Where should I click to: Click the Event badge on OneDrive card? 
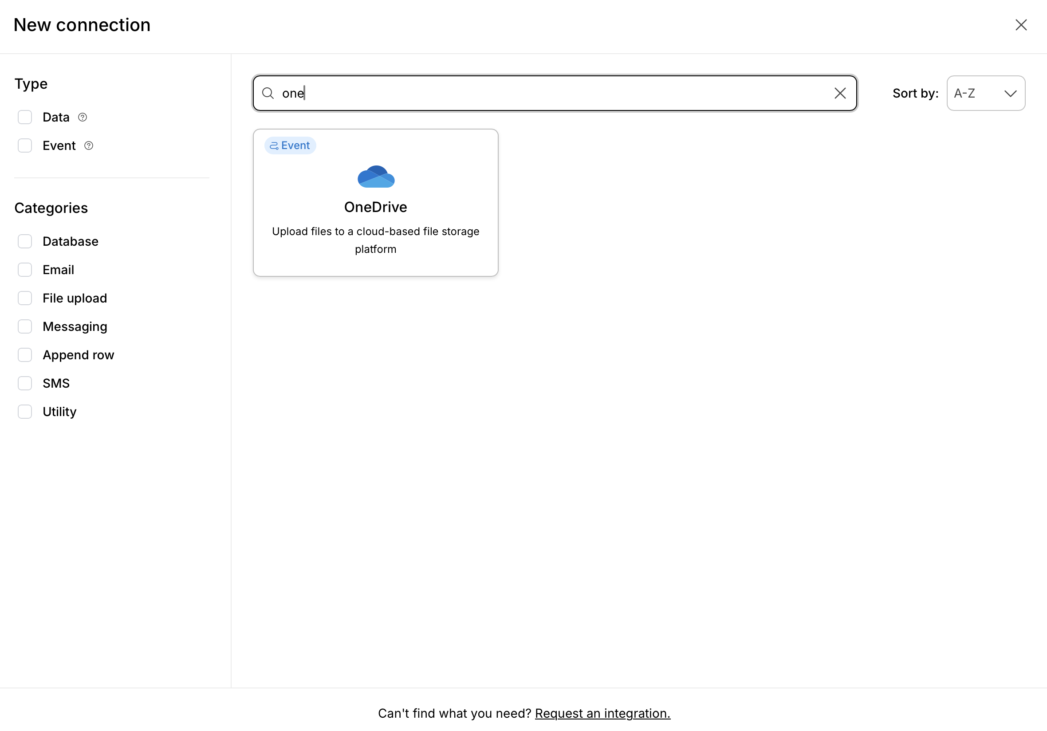(x=290, y=145)
